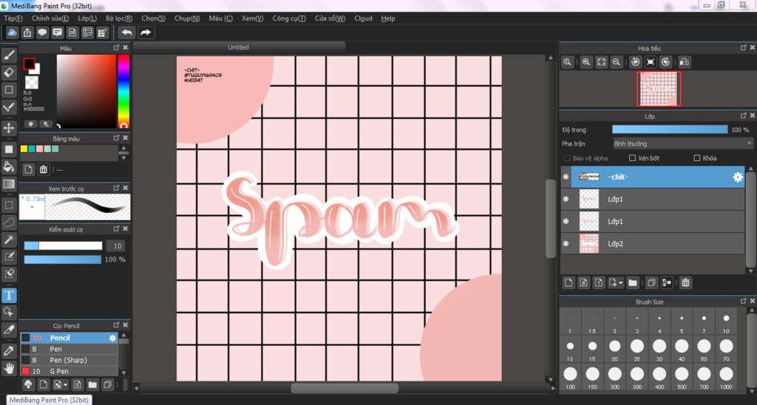
Task: Open the Pencil brush settings gear
Action: pyautogui.click(x=112, y=338)
